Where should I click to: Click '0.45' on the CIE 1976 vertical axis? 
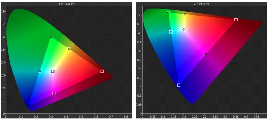[139, 33]
